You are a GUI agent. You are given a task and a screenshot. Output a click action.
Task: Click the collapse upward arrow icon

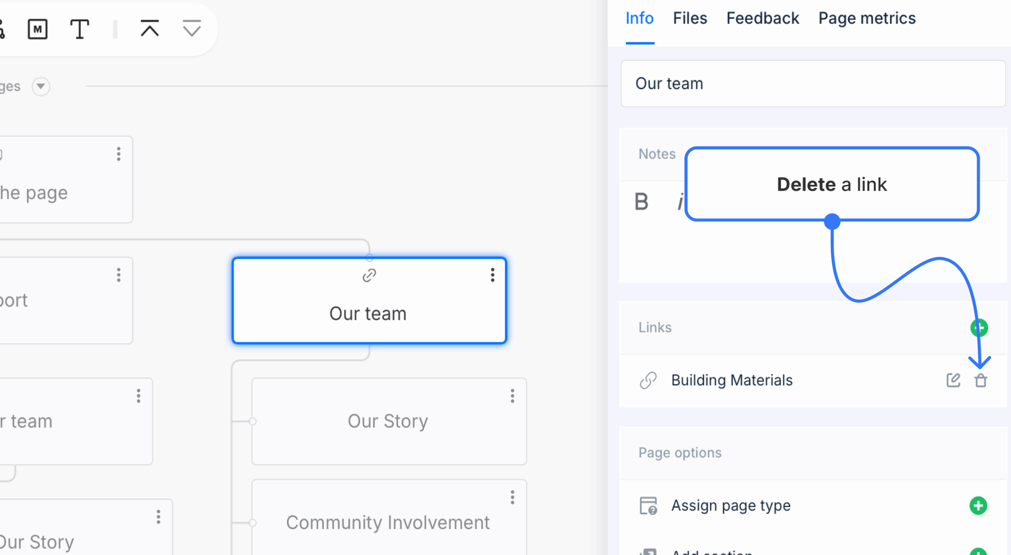coord(150,28)
